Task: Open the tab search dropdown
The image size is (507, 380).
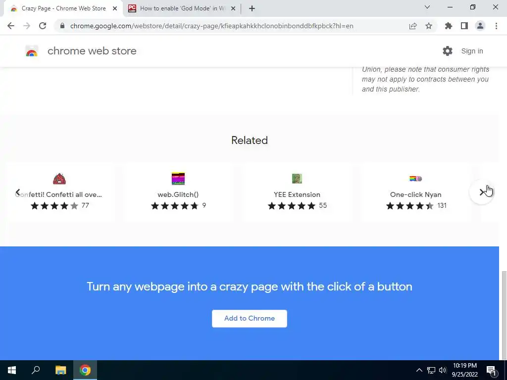Action: 427,7
